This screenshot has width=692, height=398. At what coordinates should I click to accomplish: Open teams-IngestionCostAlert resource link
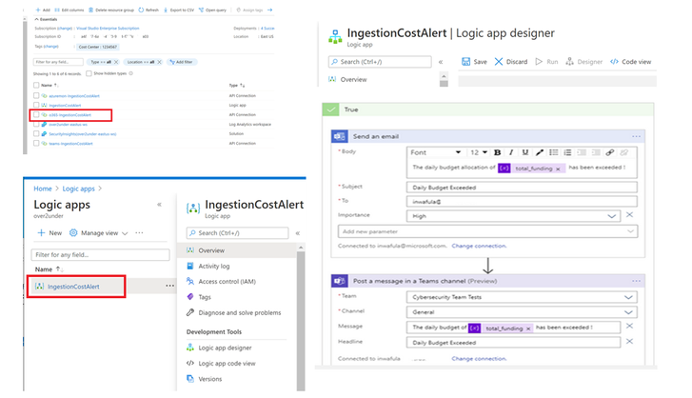point(70,144)
